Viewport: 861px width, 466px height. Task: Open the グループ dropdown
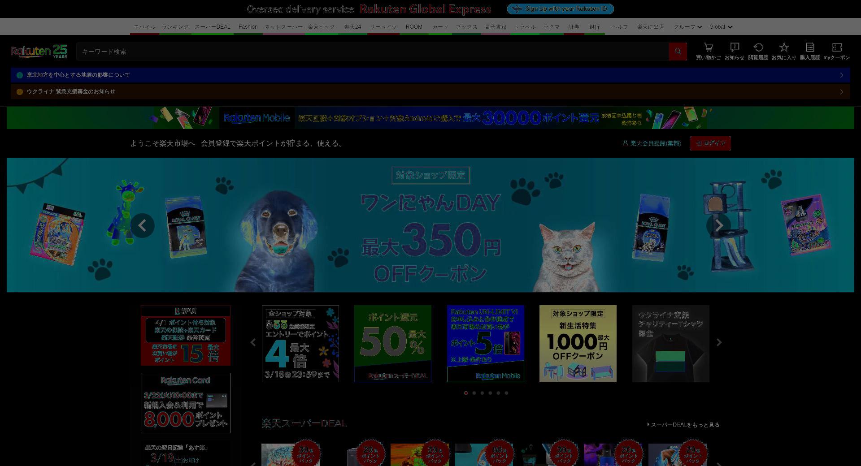pyautogui.click(x=687, y=27)
